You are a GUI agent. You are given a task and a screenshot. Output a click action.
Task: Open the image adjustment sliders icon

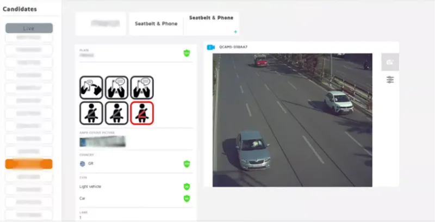(390, 80)
